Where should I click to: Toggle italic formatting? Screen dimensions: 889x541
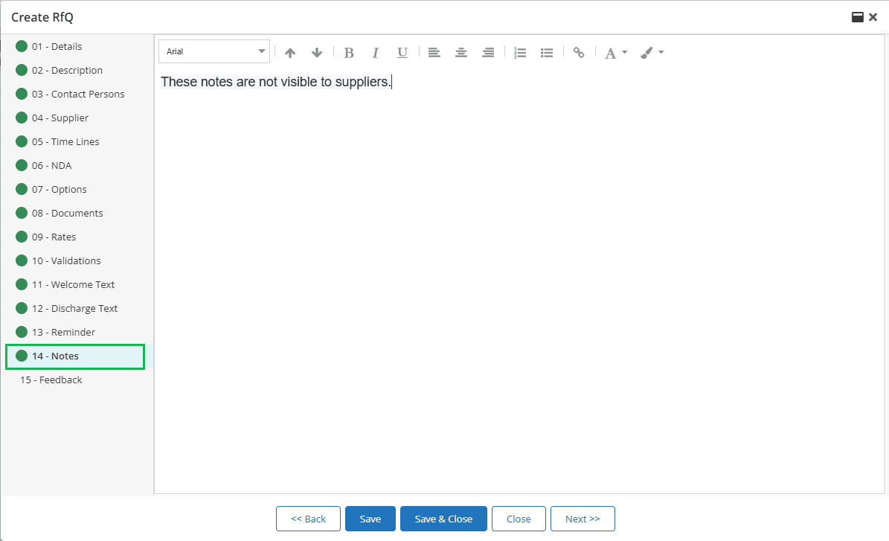(376, 53)
